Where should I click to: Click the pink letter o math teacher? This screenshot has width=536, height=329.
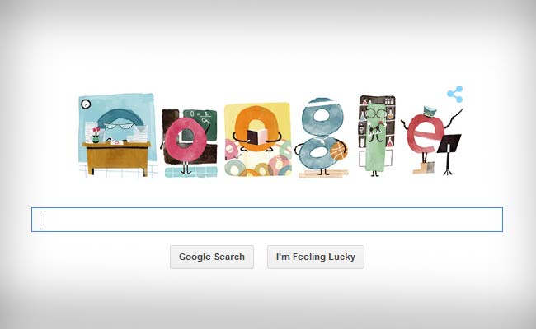(x=186, y=141)
